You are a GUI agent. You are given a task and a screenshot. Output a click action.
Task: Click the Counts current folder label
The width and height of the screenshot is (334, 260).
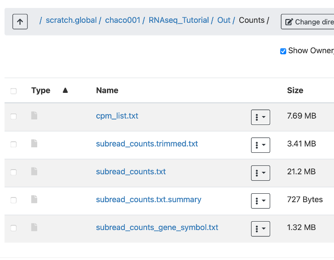tap(252, 20)
